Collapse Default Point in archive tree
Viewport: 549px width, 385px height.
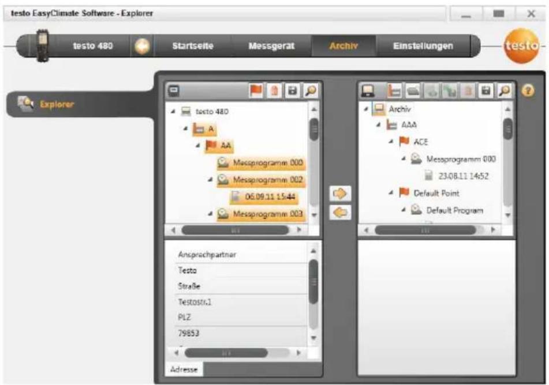pyautogui.click(x=391, y=192)
